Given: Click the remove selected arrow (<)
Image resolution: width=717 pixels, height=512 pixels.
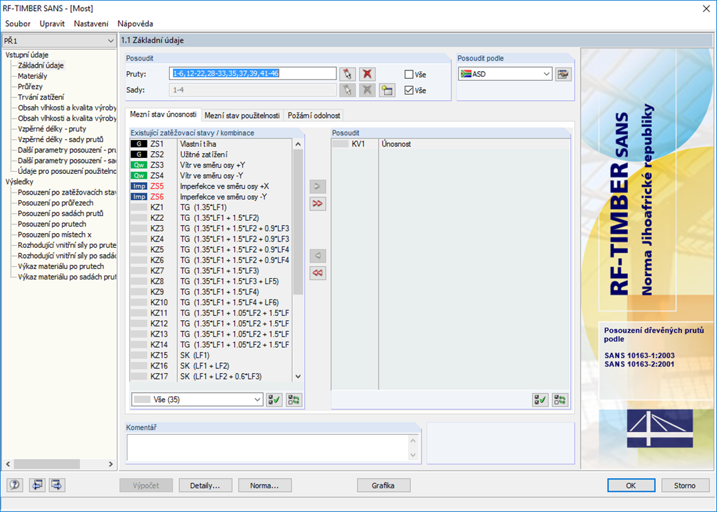Looking at the screenshot, I should 317,256.
